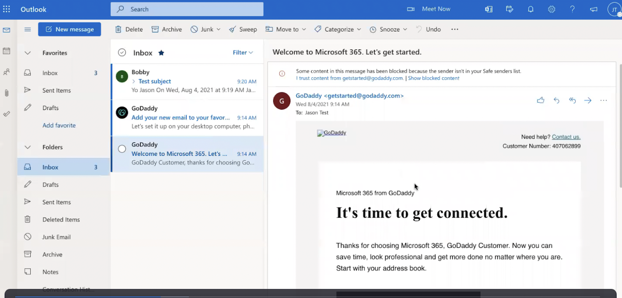The width and height of the screenshot is (622, 298).
Task: Open the app launcher waffle icon
Action: click(x=7, y=9)
